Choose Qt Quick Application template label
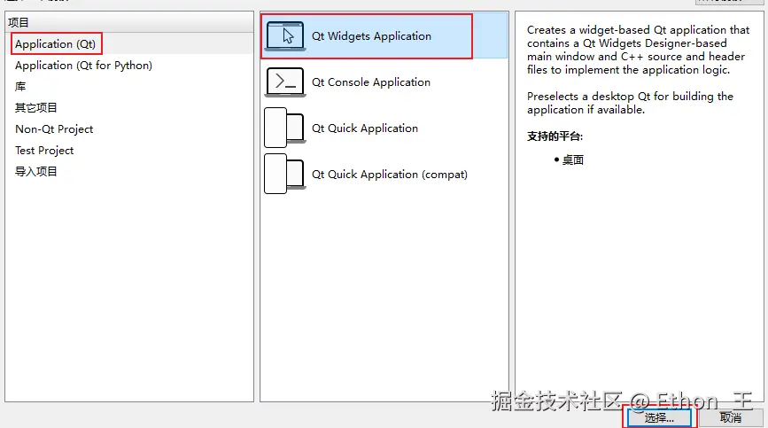The image size is (768, 428). point(365,128)
